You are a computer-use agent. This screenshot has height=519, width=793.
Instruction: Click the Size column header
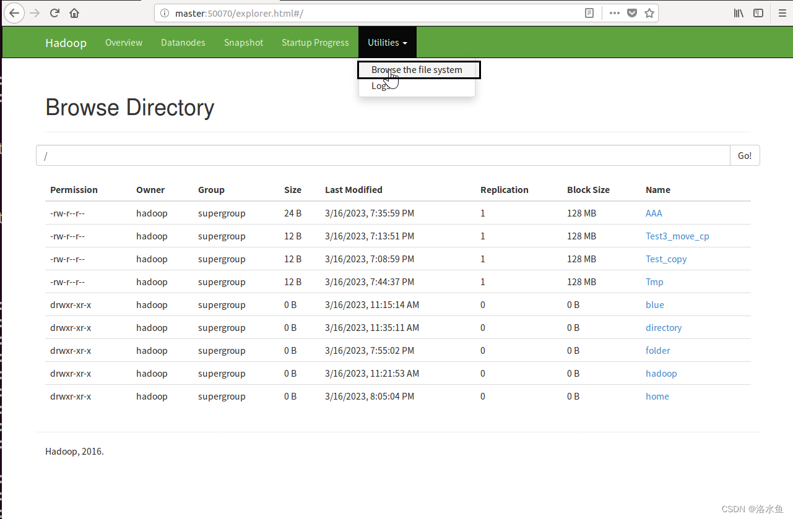coord(293,190)
